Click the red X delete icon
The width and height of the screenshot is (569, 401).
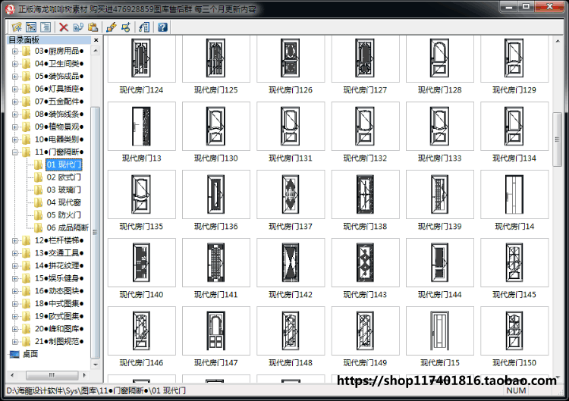(x=64, y=27)
